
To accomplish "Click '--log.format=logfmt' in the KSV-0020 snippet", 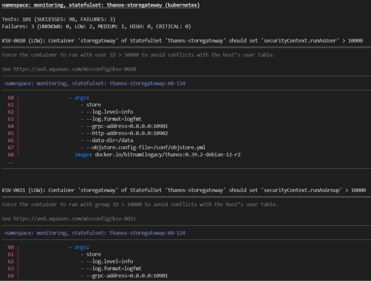I will click(114, 119).
